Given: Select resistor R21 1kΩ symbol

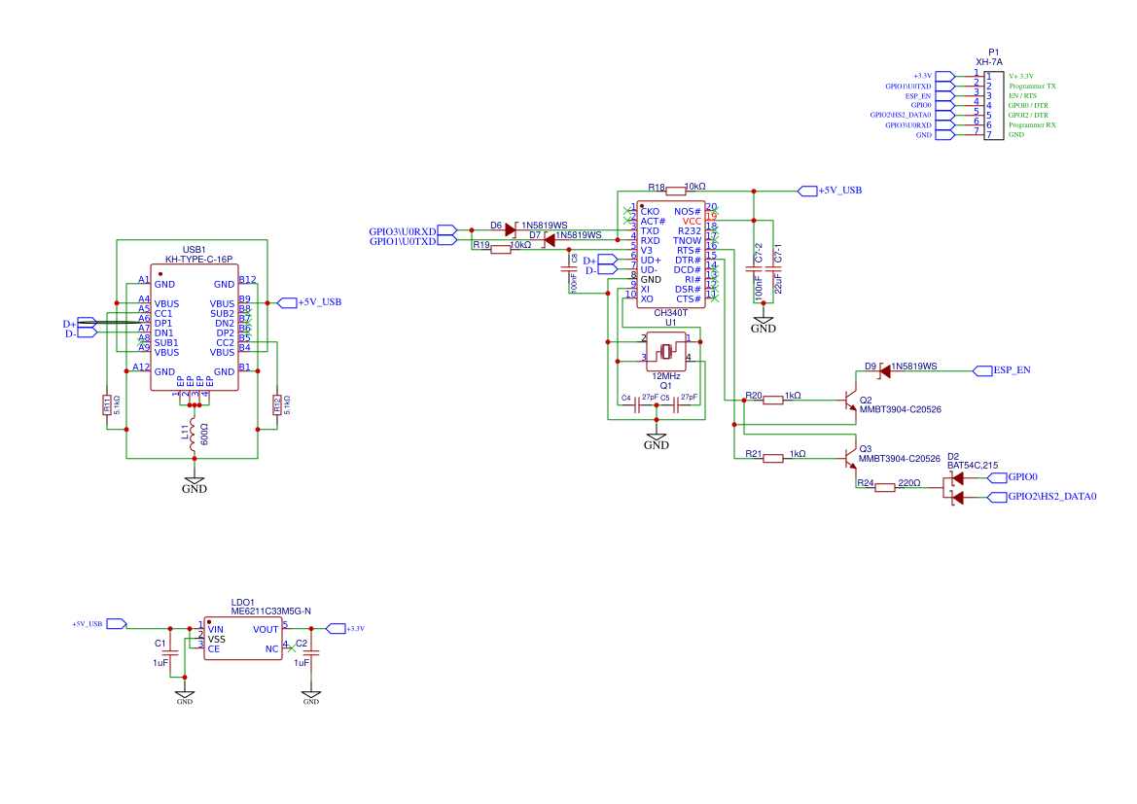Looking at the screenshot, I should [773, 458].
